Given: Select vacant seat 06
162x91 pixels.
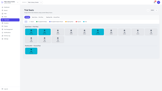Looking at the screenshot, I should pos(71,32).
